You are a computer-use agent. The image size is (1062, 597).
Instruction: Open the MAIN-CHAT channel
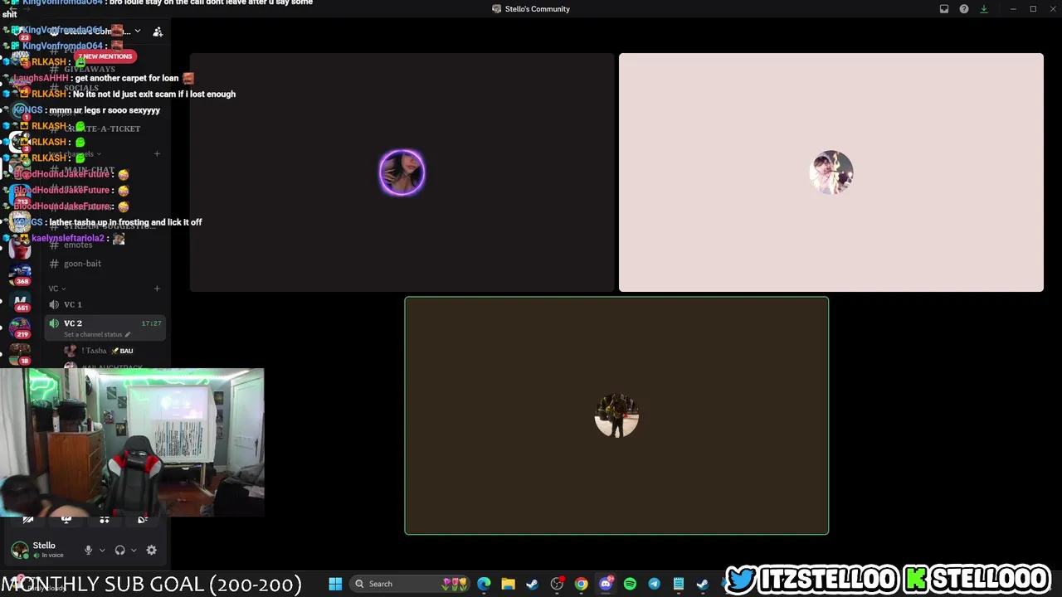coord(105,170)
